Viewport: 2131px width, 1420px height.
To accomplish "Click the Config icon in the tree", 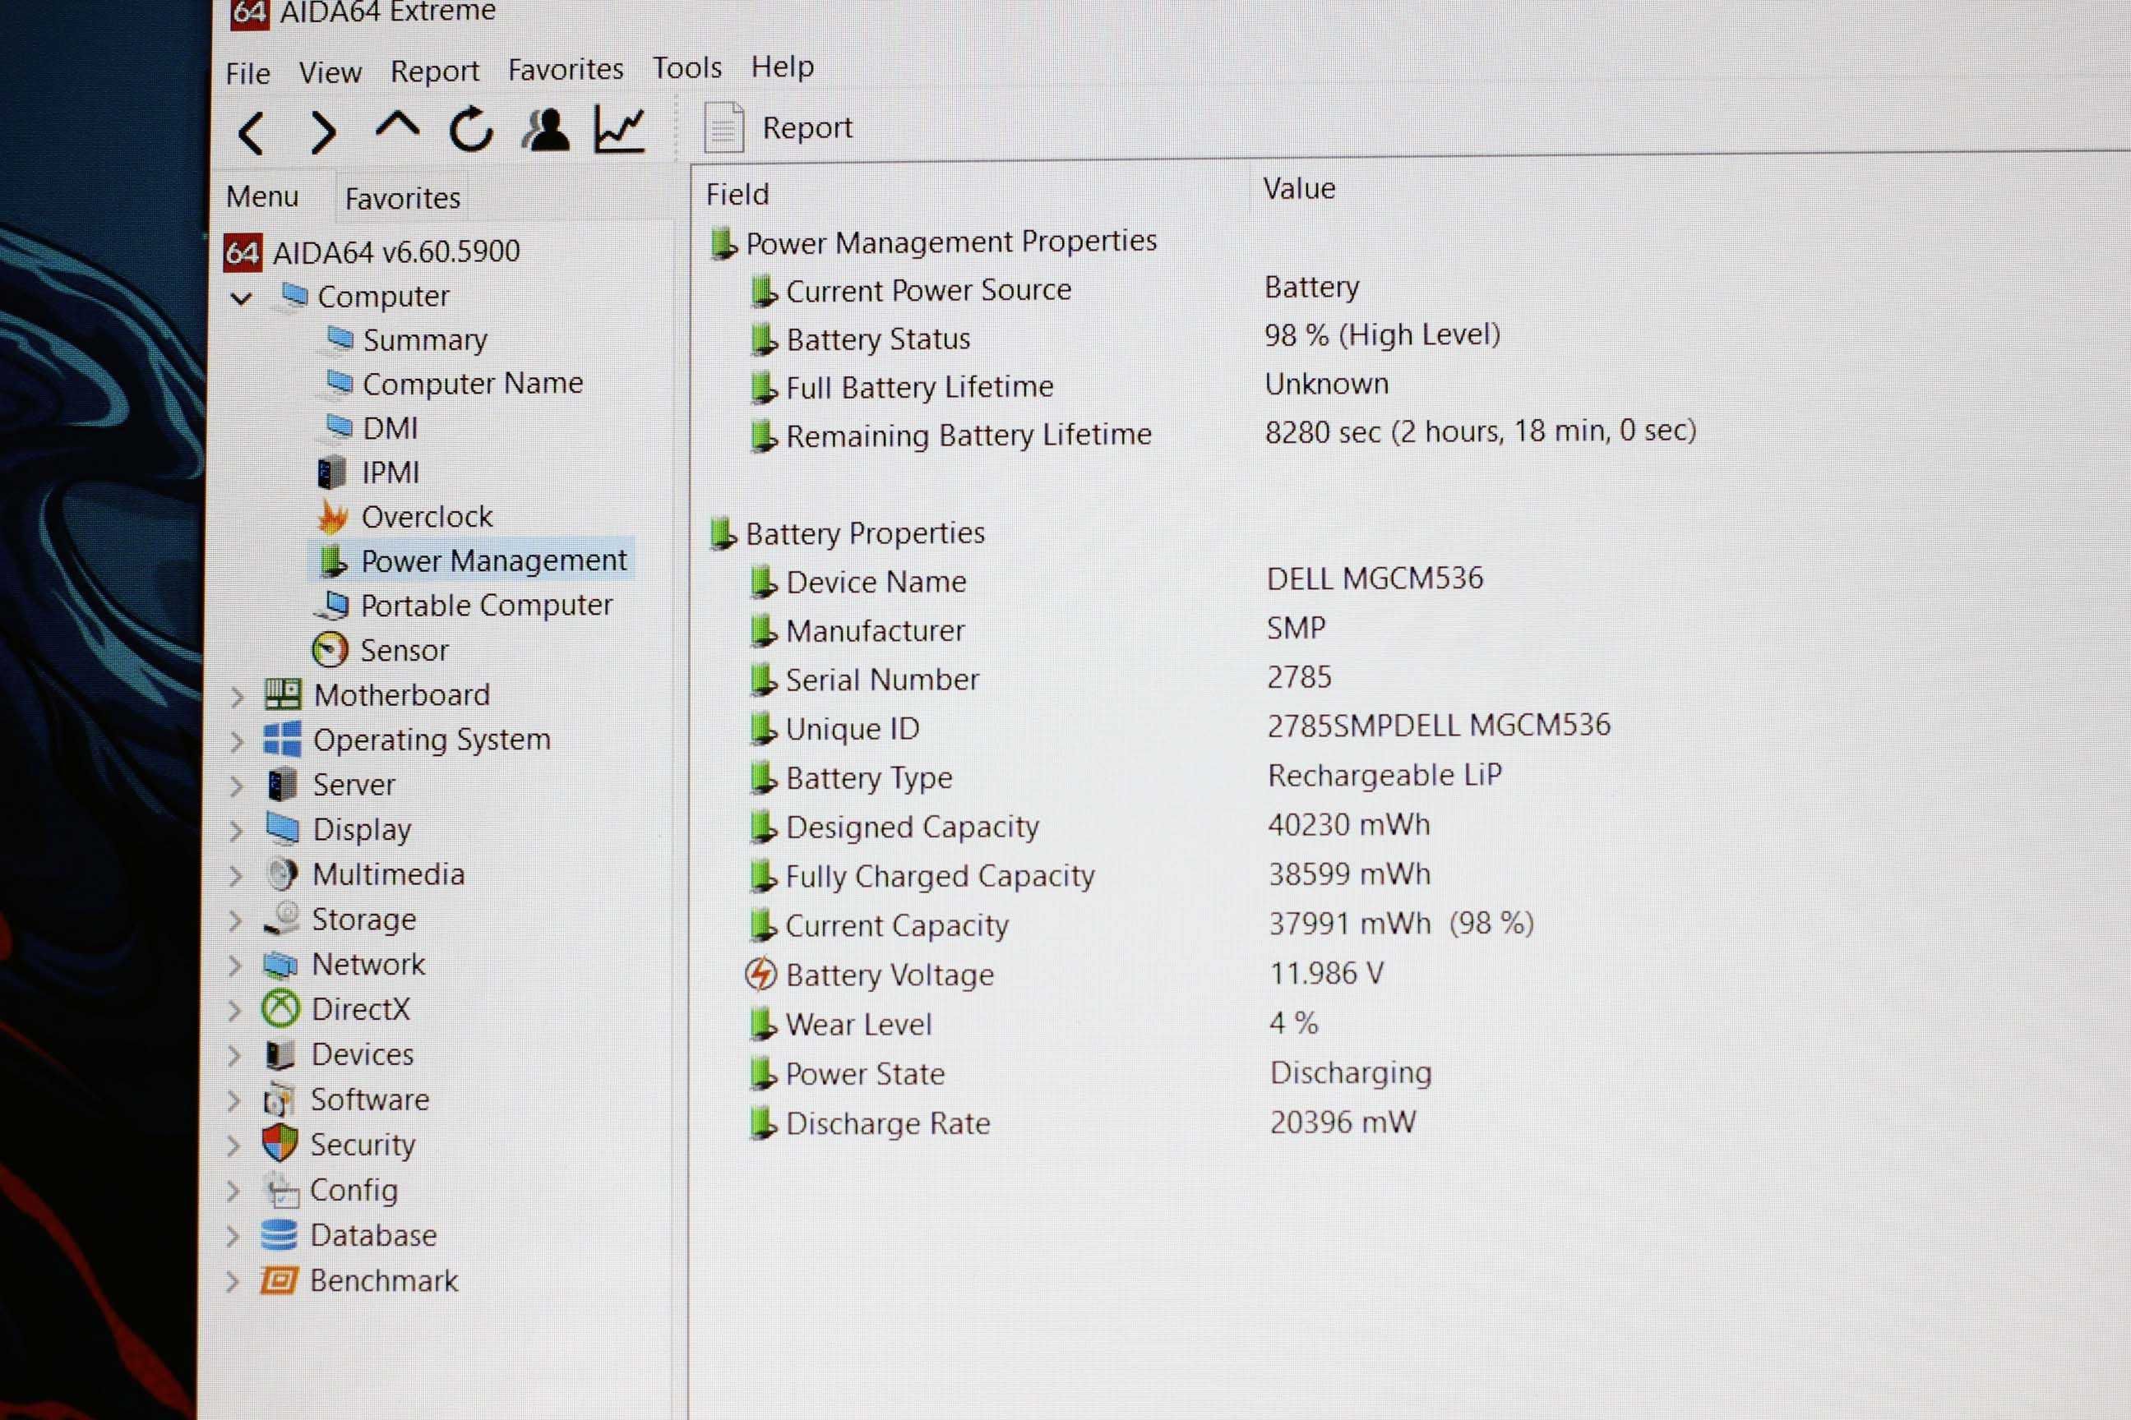I will point(280,1190).
